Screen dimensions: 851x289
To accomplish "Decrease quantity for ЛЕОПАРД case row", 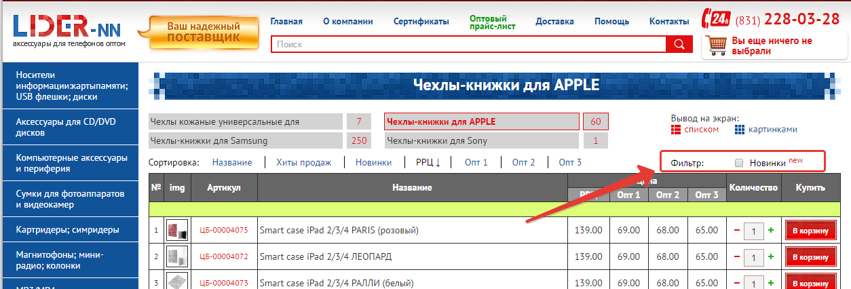I will coord(737,257).
